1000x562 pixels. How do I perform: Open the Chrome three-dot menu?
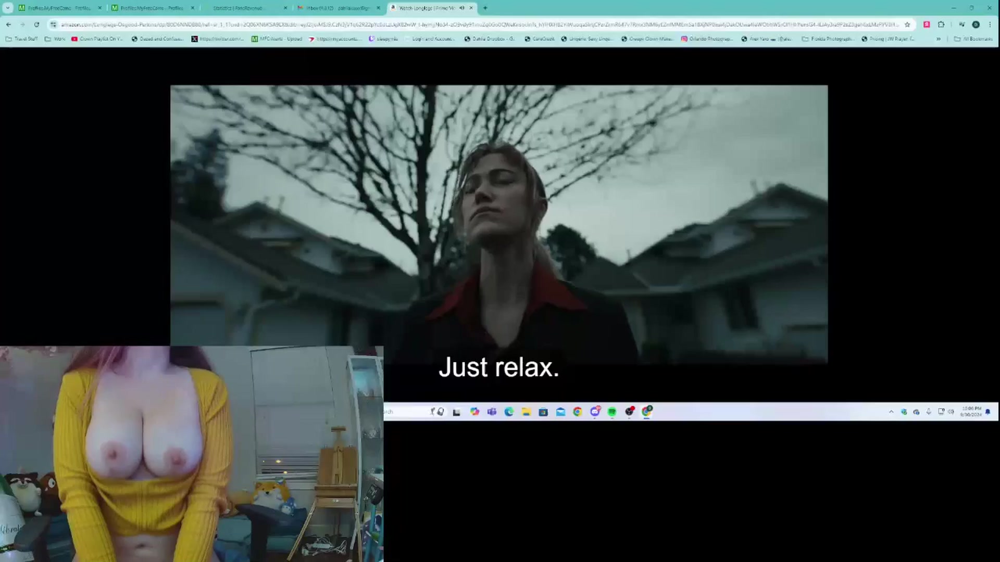click(990, 24)
